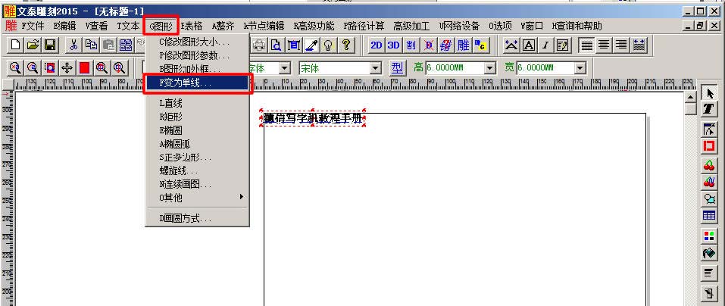Image resolution: width=725 pixels, height=306 pixels.
Task: Create a new file with the blank page icon
Action: (16, 45)
